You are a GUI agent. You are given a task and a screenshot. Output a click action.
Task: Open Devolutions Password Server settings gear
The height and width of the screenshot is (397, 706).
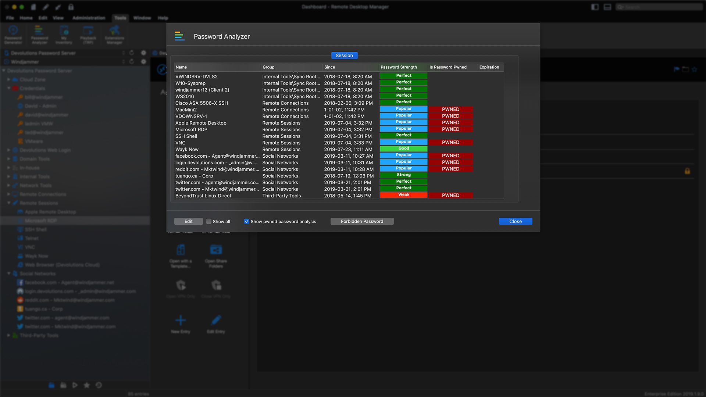pyautogui.click(x=144, y=53)
